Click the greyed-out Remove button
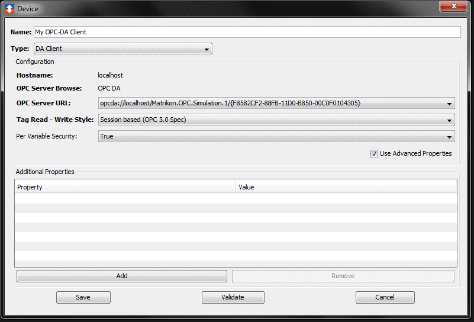The height and width of the screenshot is (322, 474). click(343, 276)
